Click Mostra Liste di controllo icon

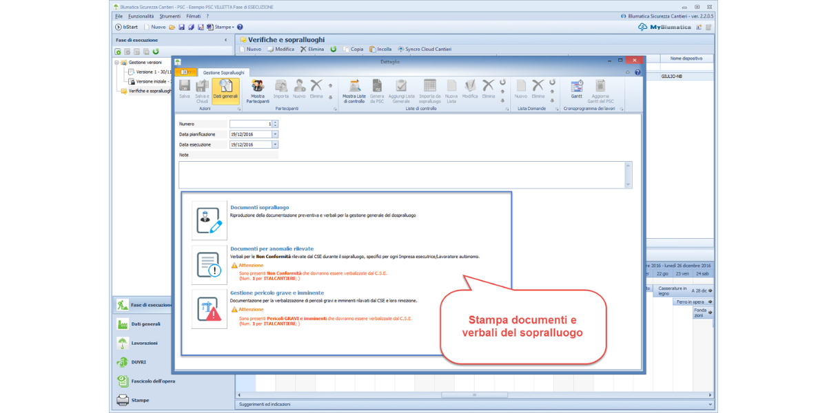tap(354, 90)
